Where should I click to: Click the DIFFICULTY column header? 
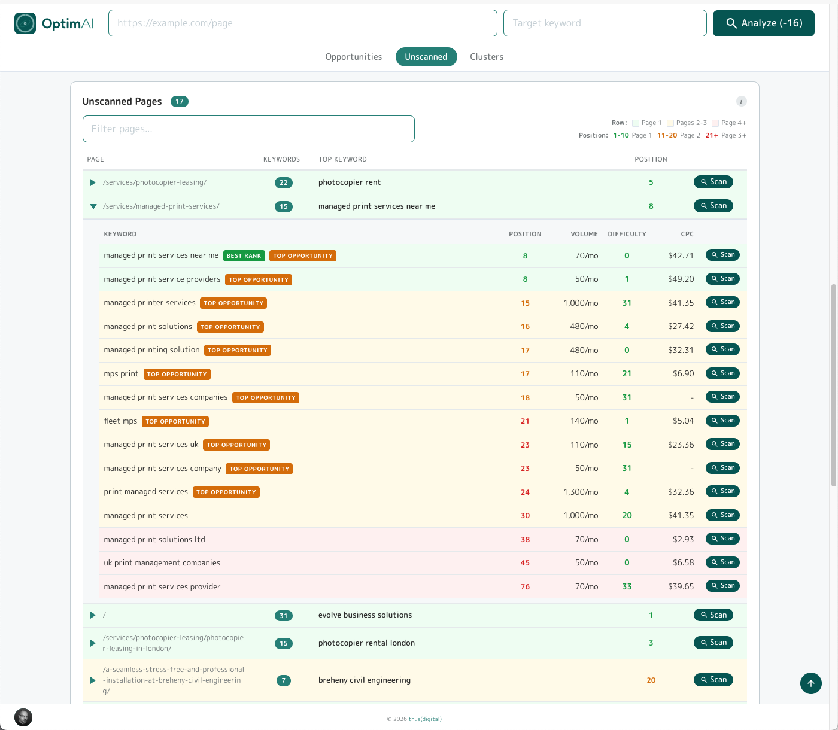[627, 234]
